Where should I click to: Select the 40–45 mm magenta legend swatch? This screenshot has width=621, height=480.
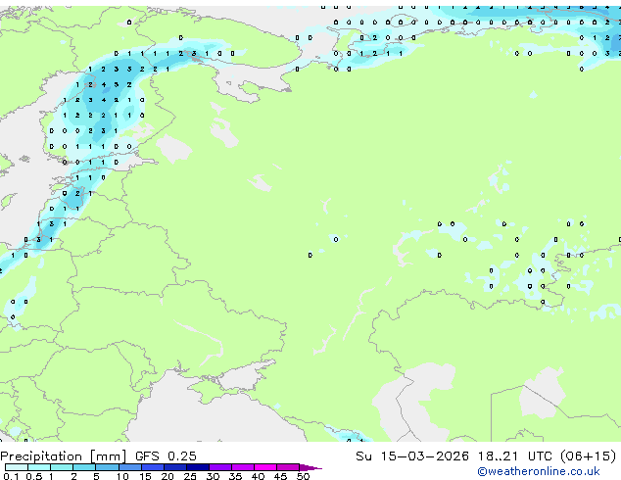click(x=265, y=467)
